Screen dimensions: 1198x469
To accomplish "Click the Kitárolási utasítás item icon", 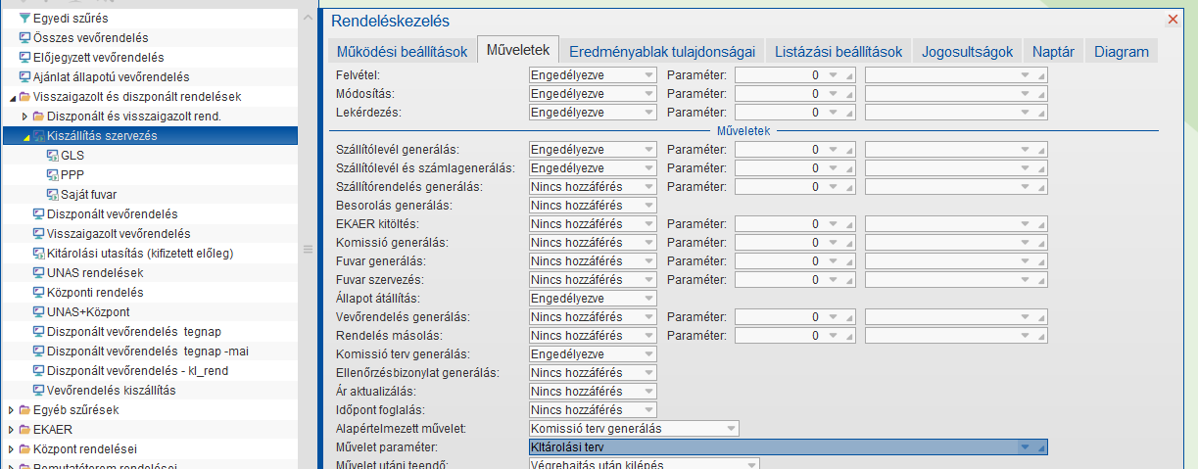I will 38,253.
